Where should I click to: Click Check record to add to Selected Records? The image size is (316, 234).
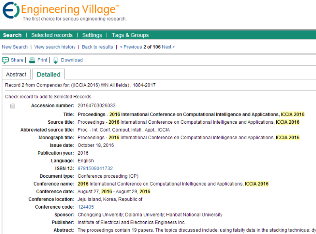click(48, 97)
